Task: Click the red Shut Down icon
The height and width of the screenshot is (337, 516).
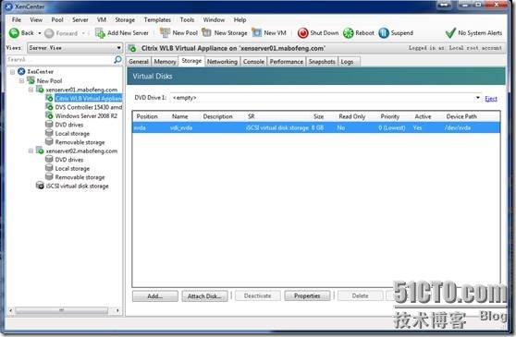Action: coord(302,33)
